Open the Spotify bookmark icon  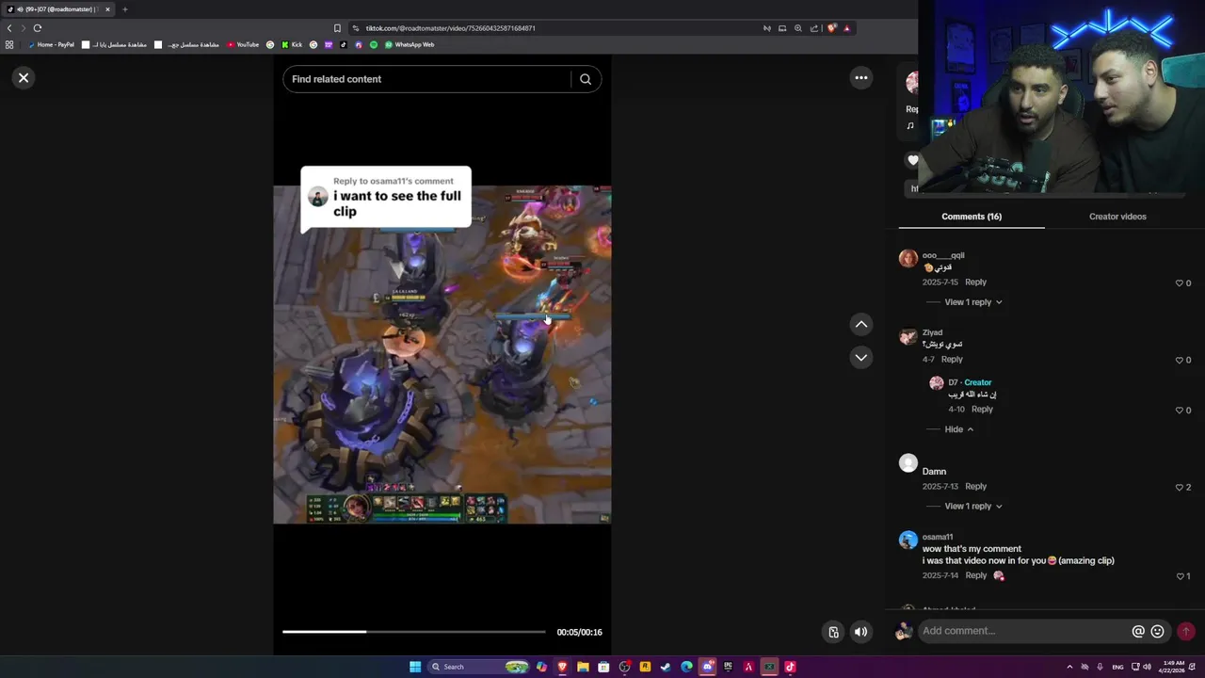373,44
